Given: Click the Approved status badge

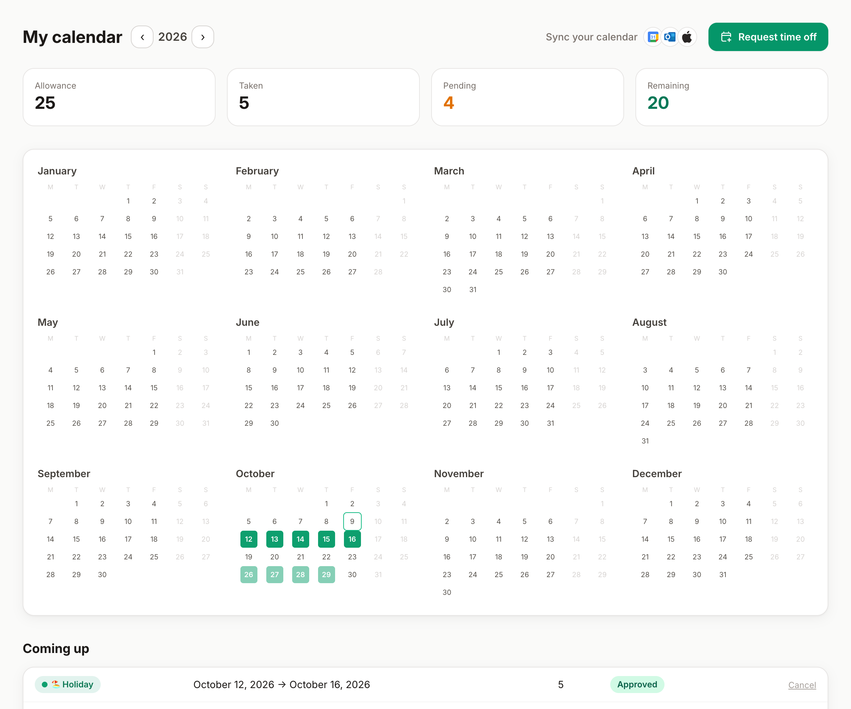Looking at the screenshot, I should tap(637, 684).
